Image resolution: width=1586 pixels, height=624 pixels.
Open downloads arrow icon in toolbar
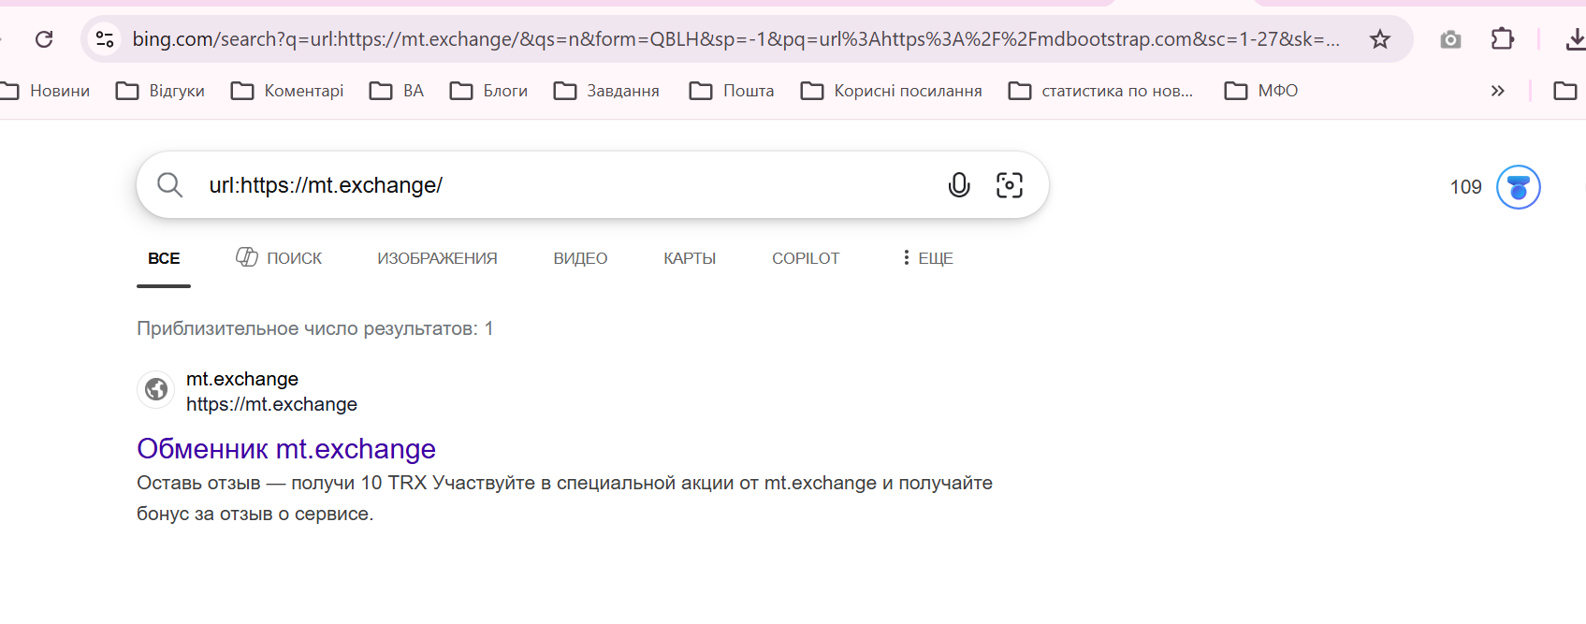[x=1575, y=39]
